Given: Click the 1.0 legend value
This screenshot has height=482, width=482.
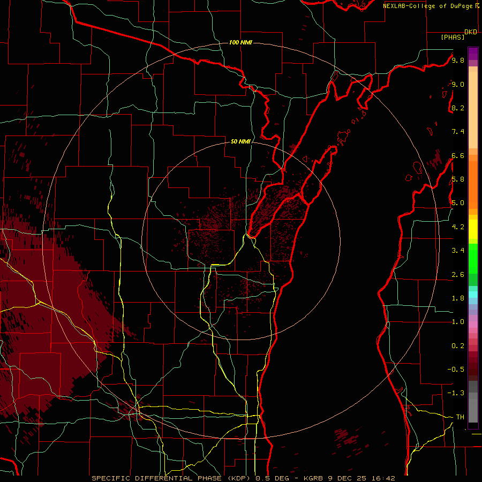Looking at the screenshot, I should (x=458, y=322).
